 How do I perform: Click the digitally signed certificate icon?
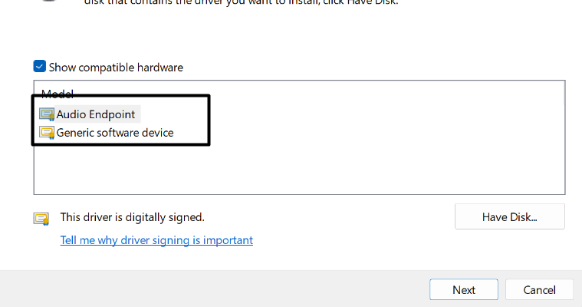[x=41, y=218]
